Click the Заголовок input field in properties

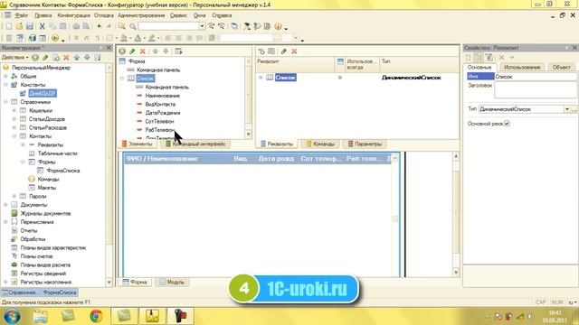point(536,89)
